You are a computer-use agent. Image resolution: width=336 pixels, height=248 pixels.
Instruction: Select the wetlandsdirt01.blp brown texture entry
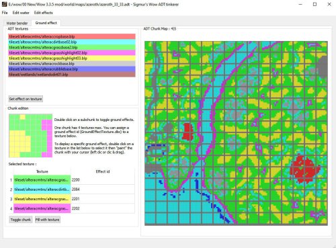click(x=72, y=75)
